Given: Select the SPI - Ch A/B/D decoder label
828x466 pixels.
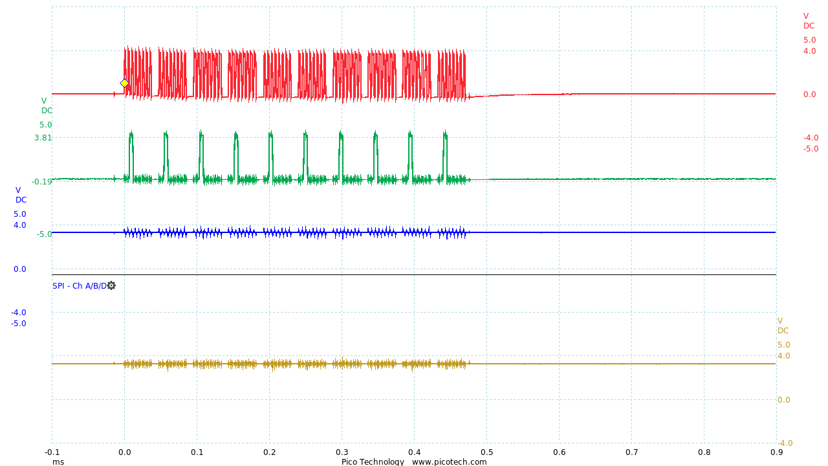Looking at the screenshot, I should (x=78, y=285).
